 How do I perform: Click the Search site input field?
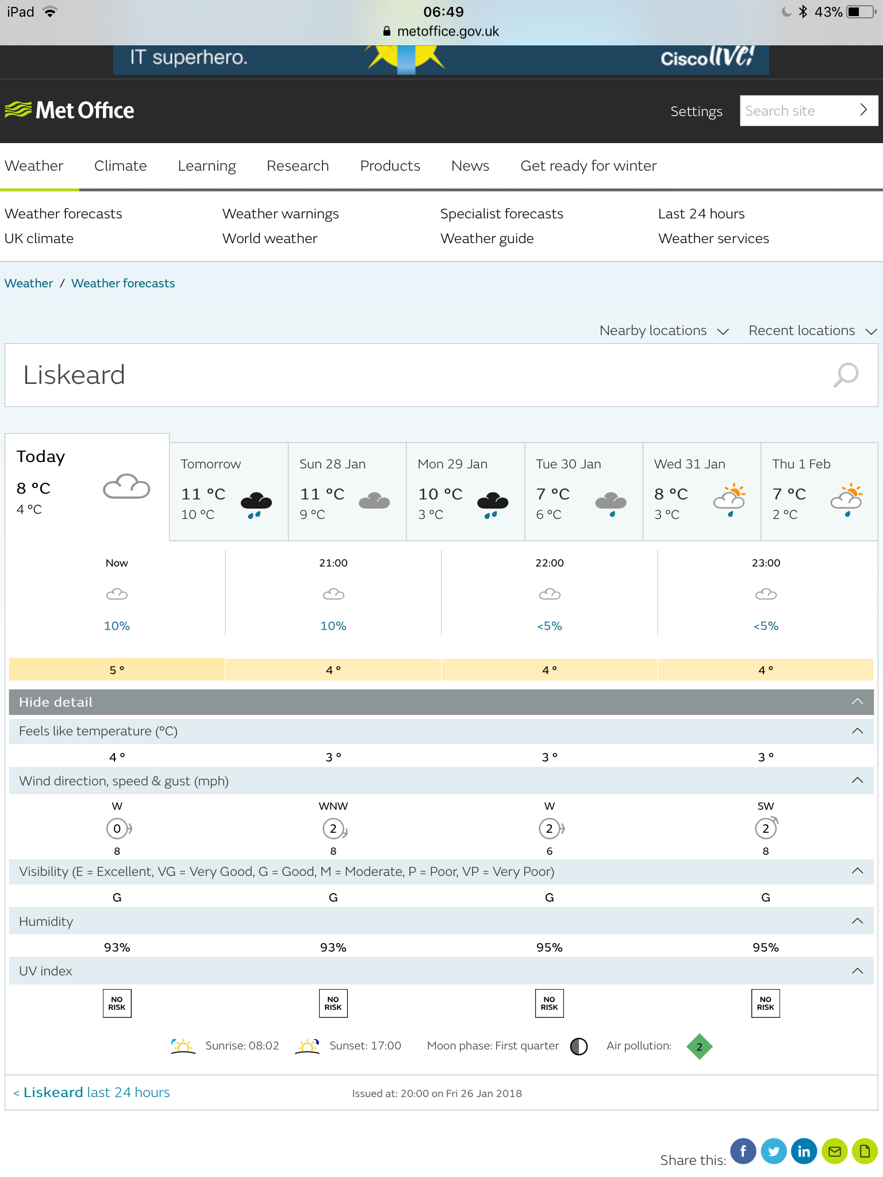[796, 111]
